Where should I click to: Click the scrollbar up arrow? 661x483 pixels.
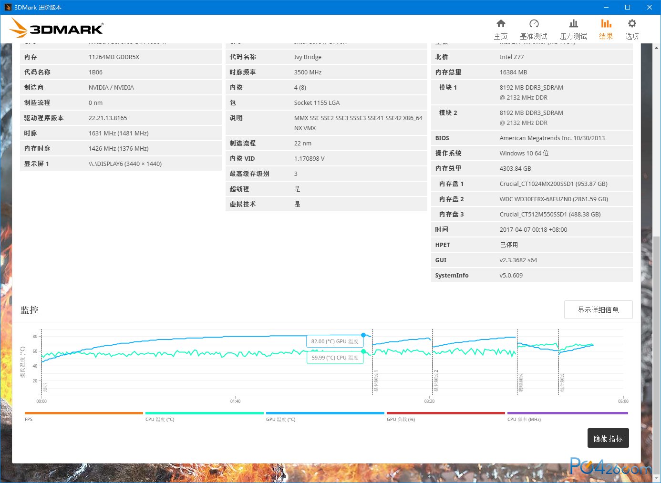pyautogui.click(x=657, y=48)
